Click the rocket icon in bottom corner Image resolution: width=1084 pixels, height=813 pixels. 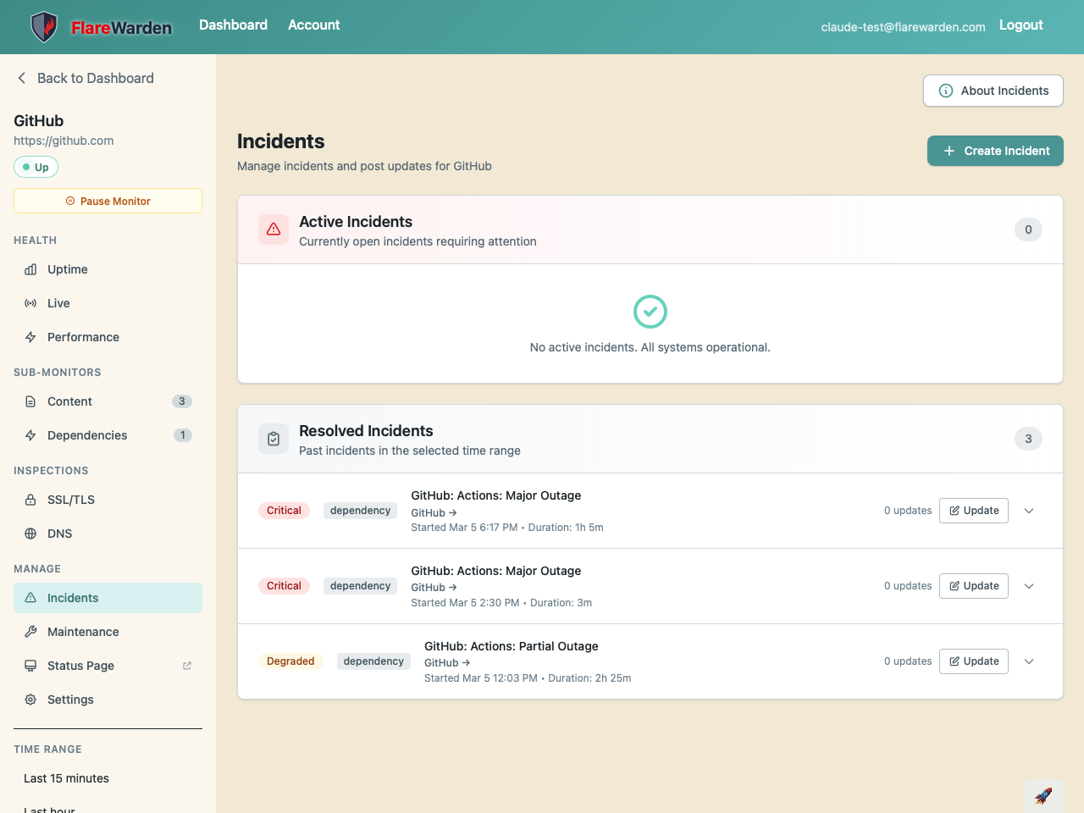[x=1043, y=796]
